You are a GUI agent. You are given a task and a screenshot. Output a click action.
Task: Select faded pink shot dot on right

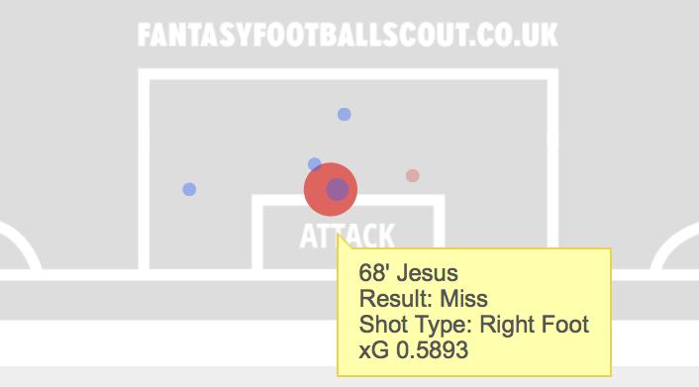(412, 175)
